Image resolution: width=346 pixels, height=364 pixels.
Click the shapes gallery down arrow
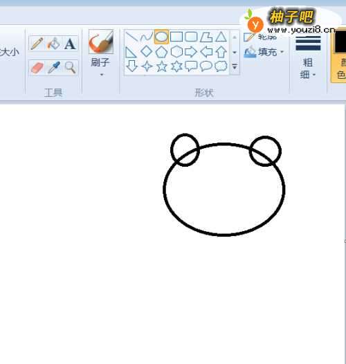tap(235, 52)
